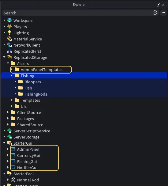Pop out the Explorer panel
168x186 pixels.
tap(158, 5)
